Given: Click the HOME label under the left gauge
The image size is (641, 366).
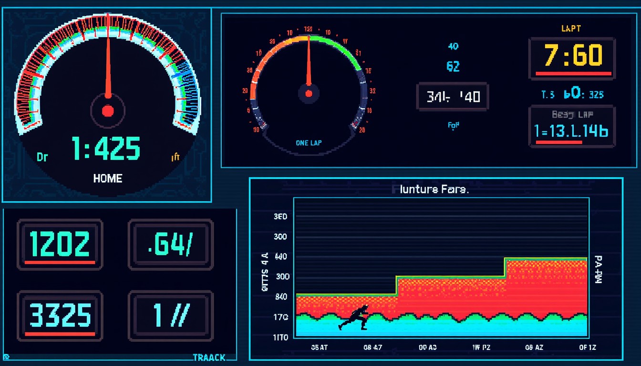Looking at the screenshot, I should click(108, 179).
